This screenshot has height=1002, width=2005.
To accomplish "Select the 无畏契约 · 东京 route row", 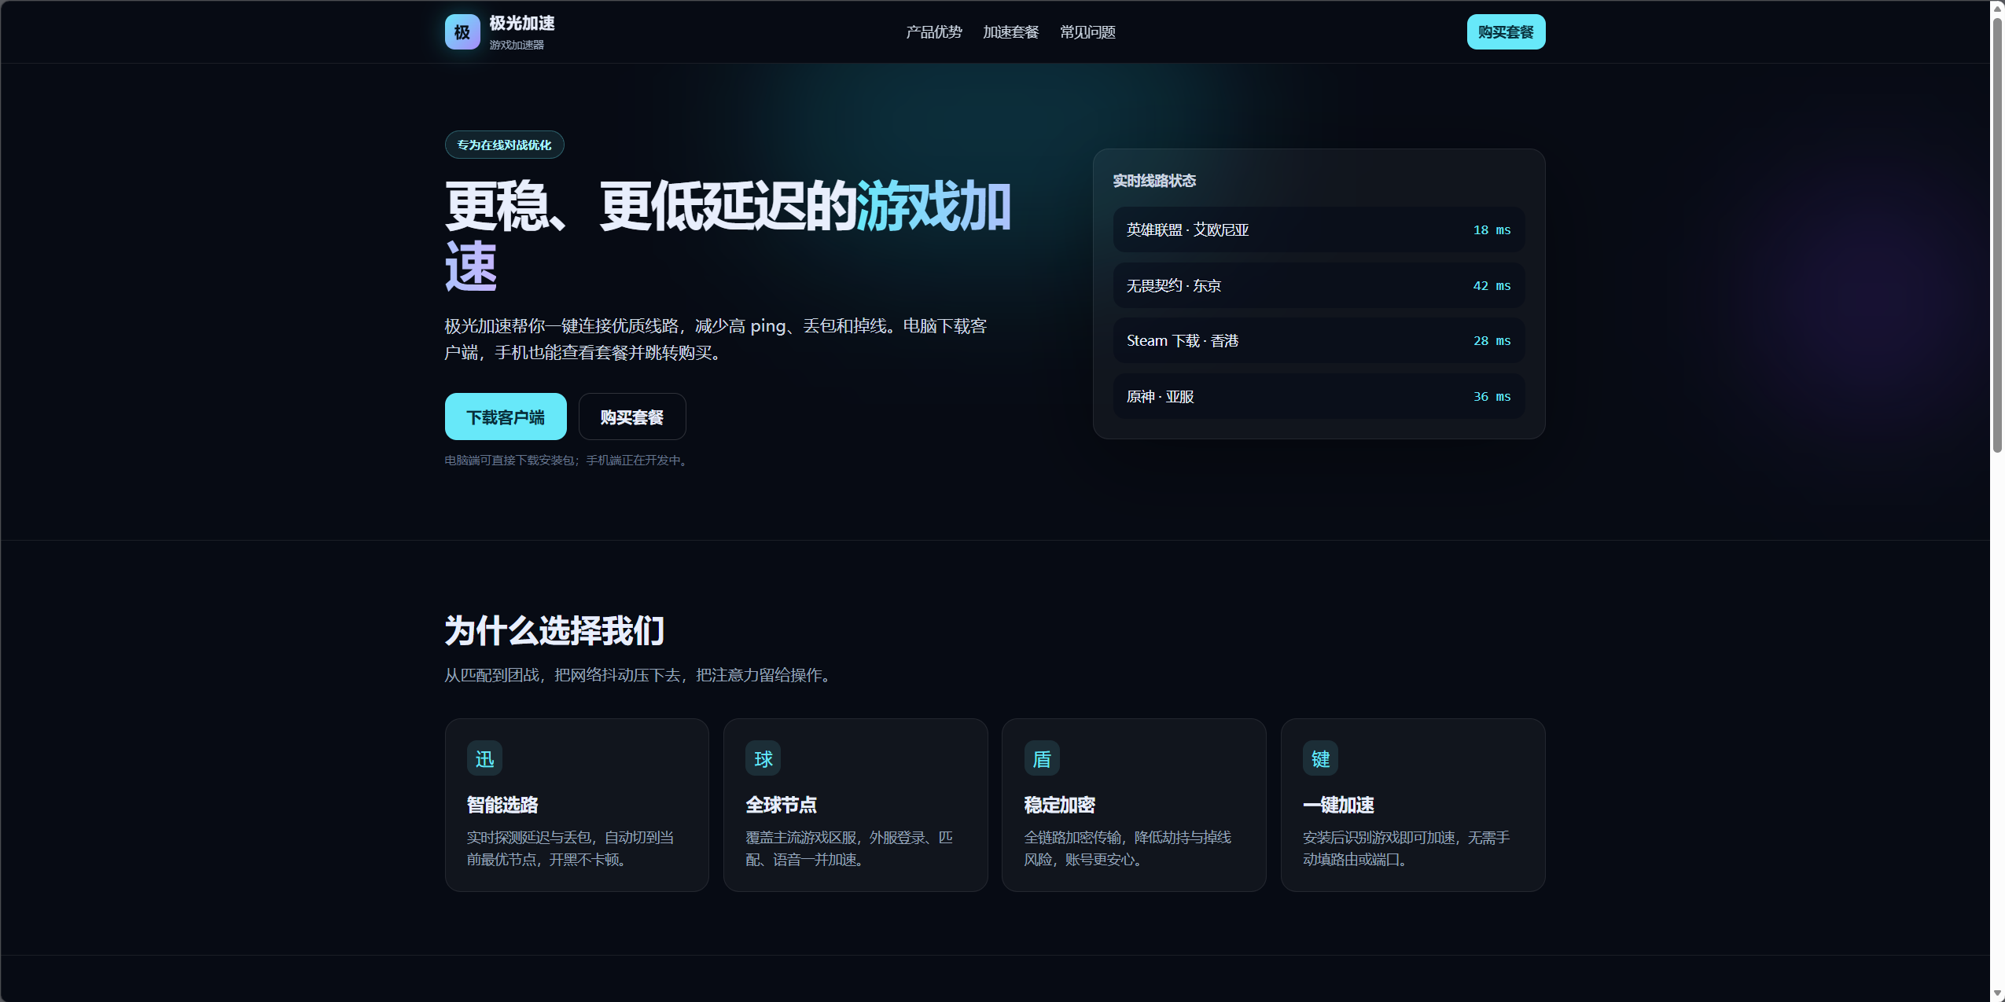I will 1319,285.
